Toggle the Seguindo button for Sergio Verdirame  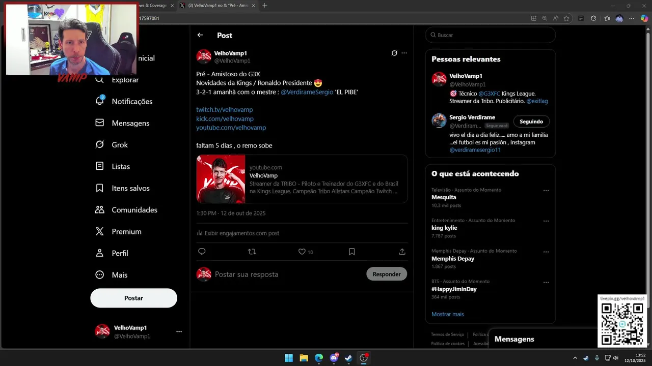coord(531,121)
